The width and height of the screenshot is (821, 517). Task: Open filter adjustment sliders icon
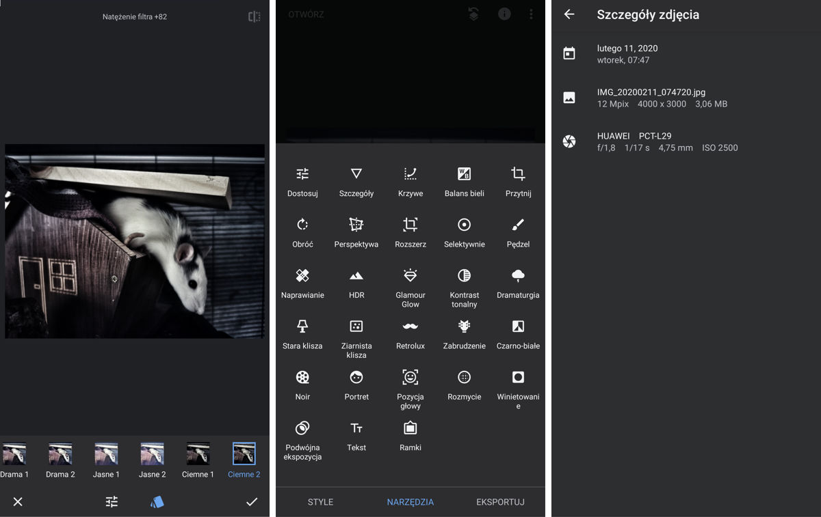112,502
